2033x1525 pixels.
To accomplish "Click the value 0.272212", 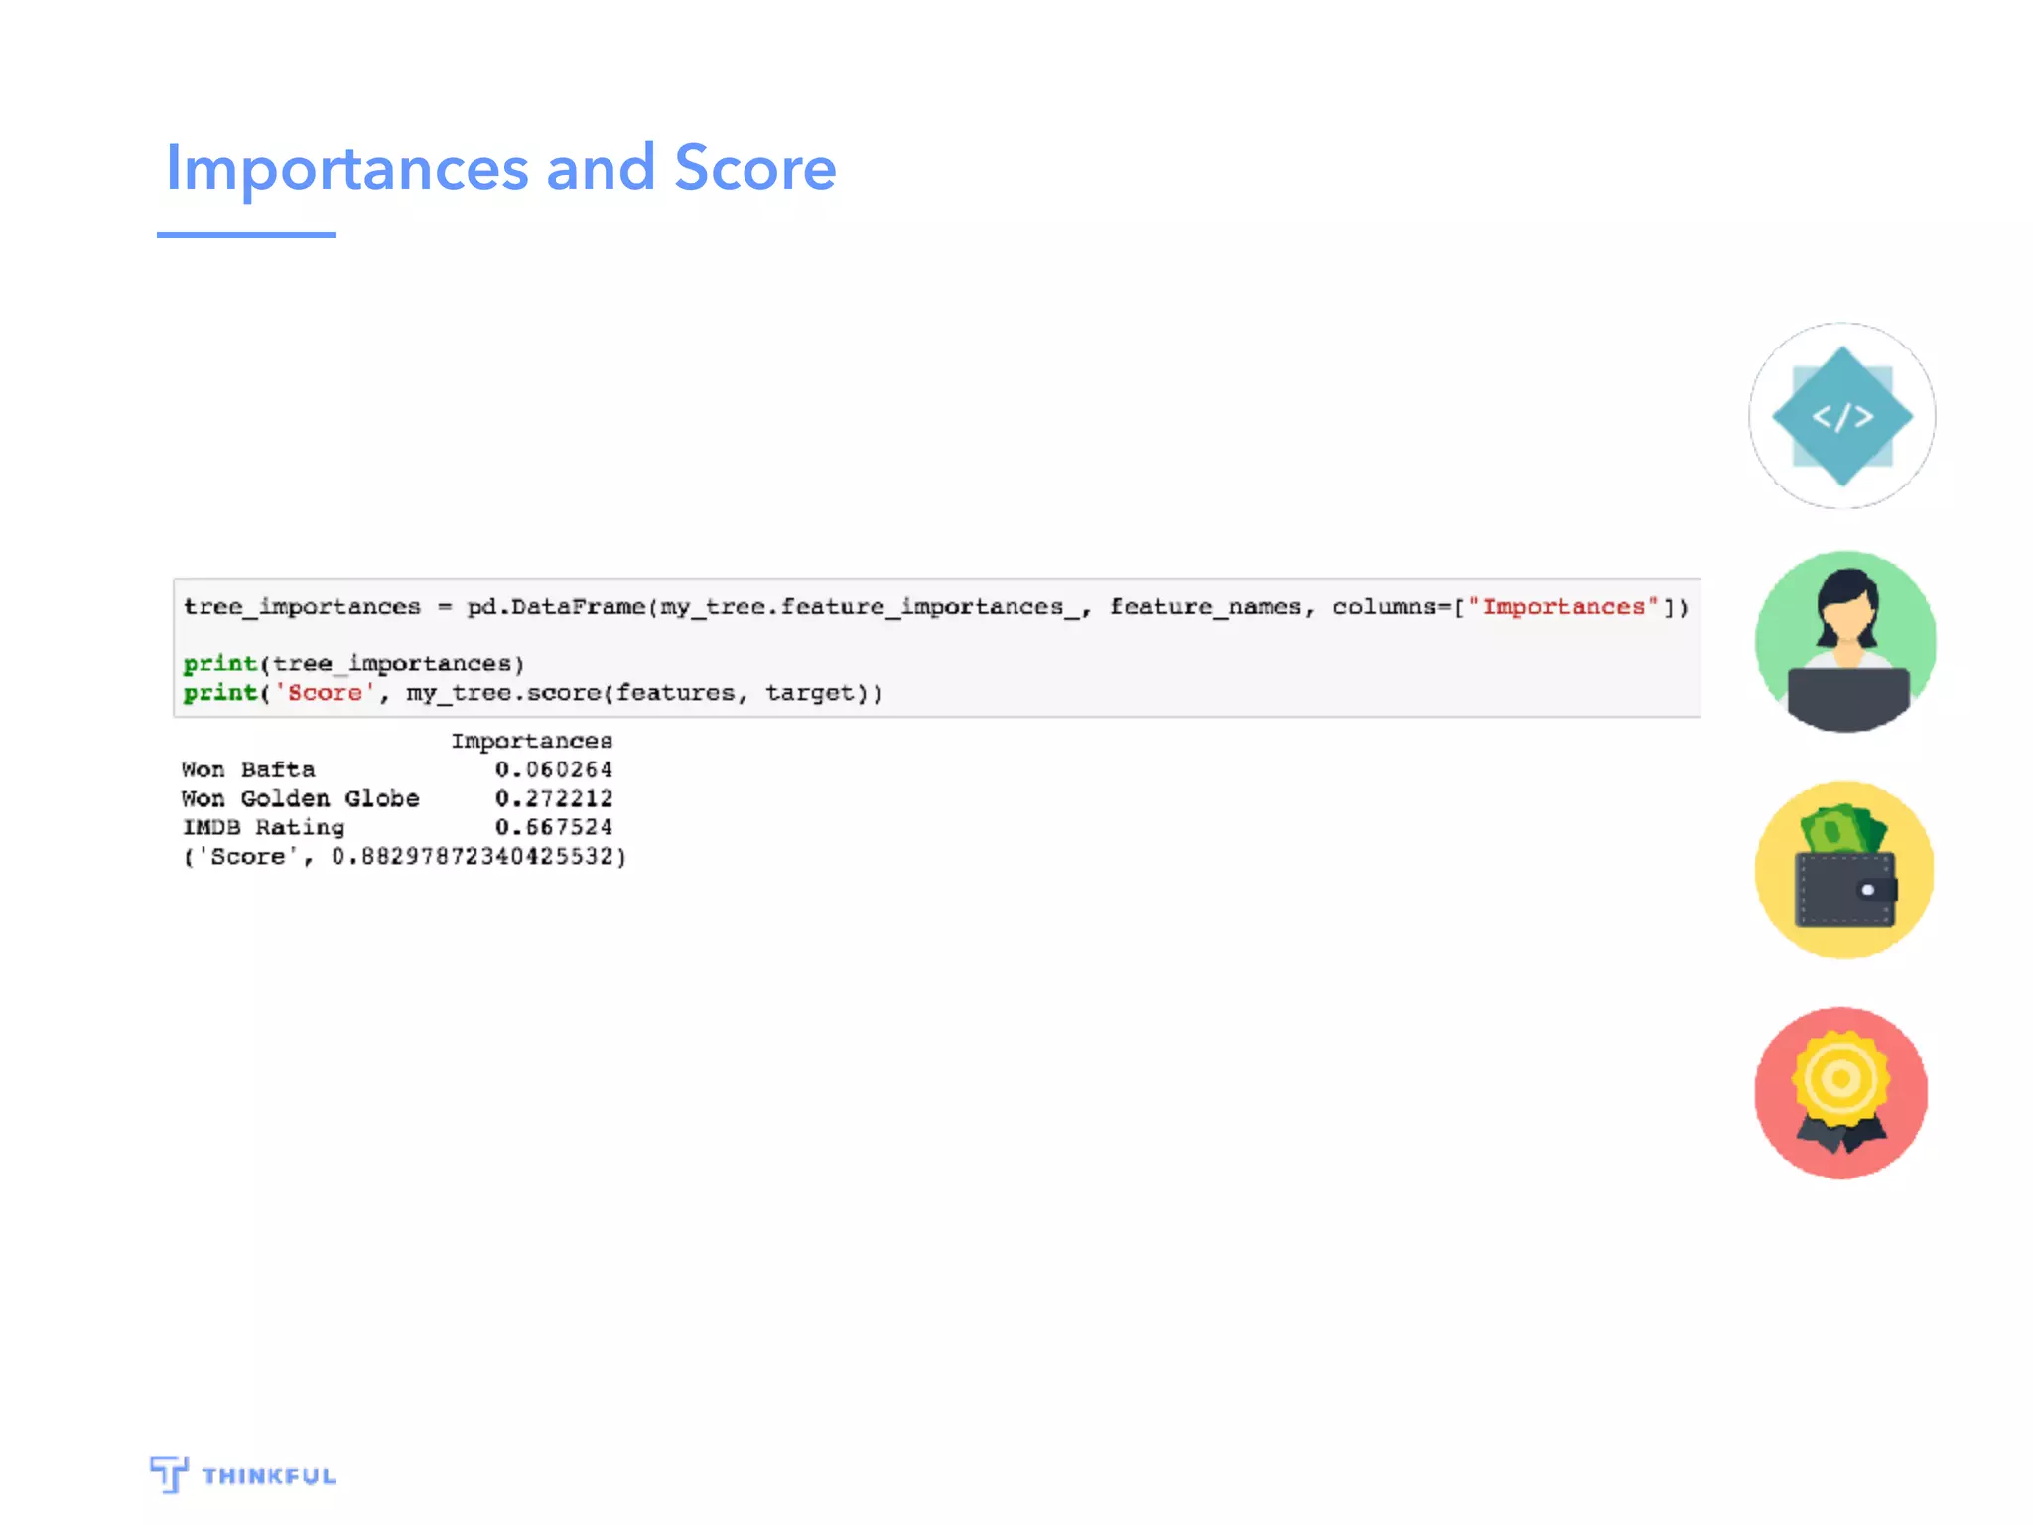I will coord(554,798).
